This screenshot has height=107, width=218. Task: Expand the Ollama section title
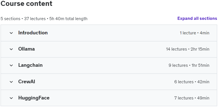click(26, 49)
